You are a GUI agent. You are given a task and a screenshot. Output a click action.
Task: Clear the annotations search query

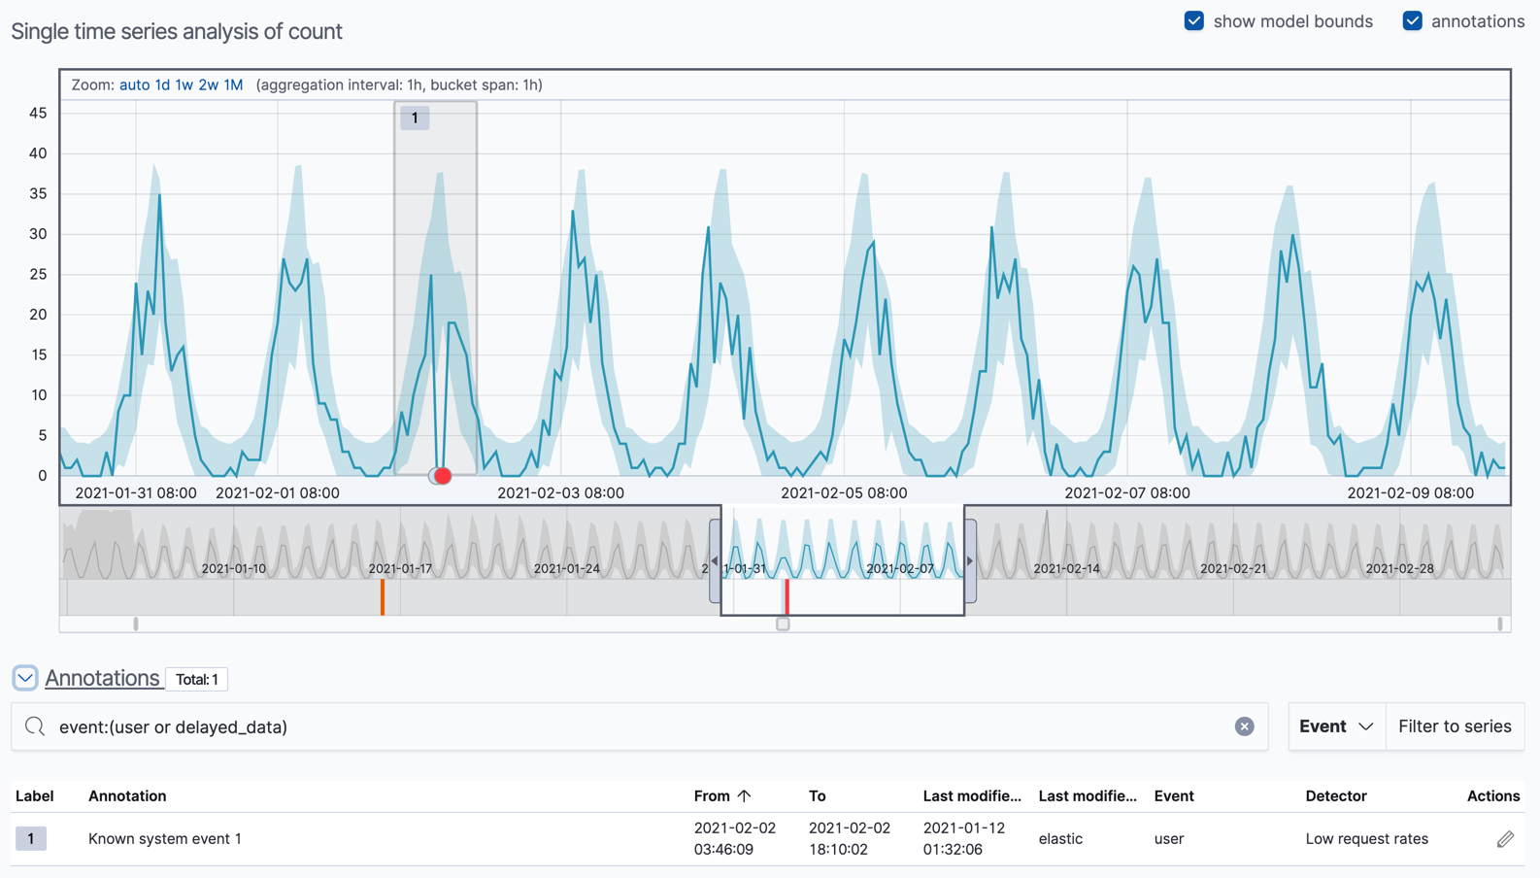pos(1244,726)
